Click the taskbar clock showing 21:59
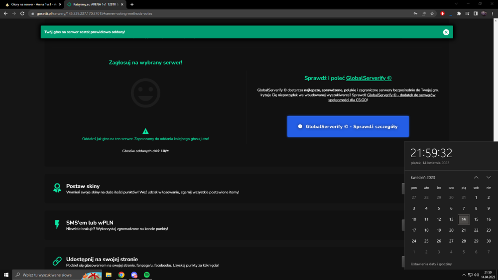 488,275
